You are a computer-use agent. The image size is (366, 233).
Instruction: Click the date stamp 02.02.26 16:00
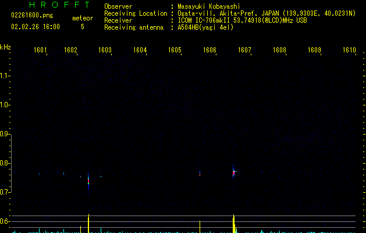pyautogui.click(x=35, y=27)
